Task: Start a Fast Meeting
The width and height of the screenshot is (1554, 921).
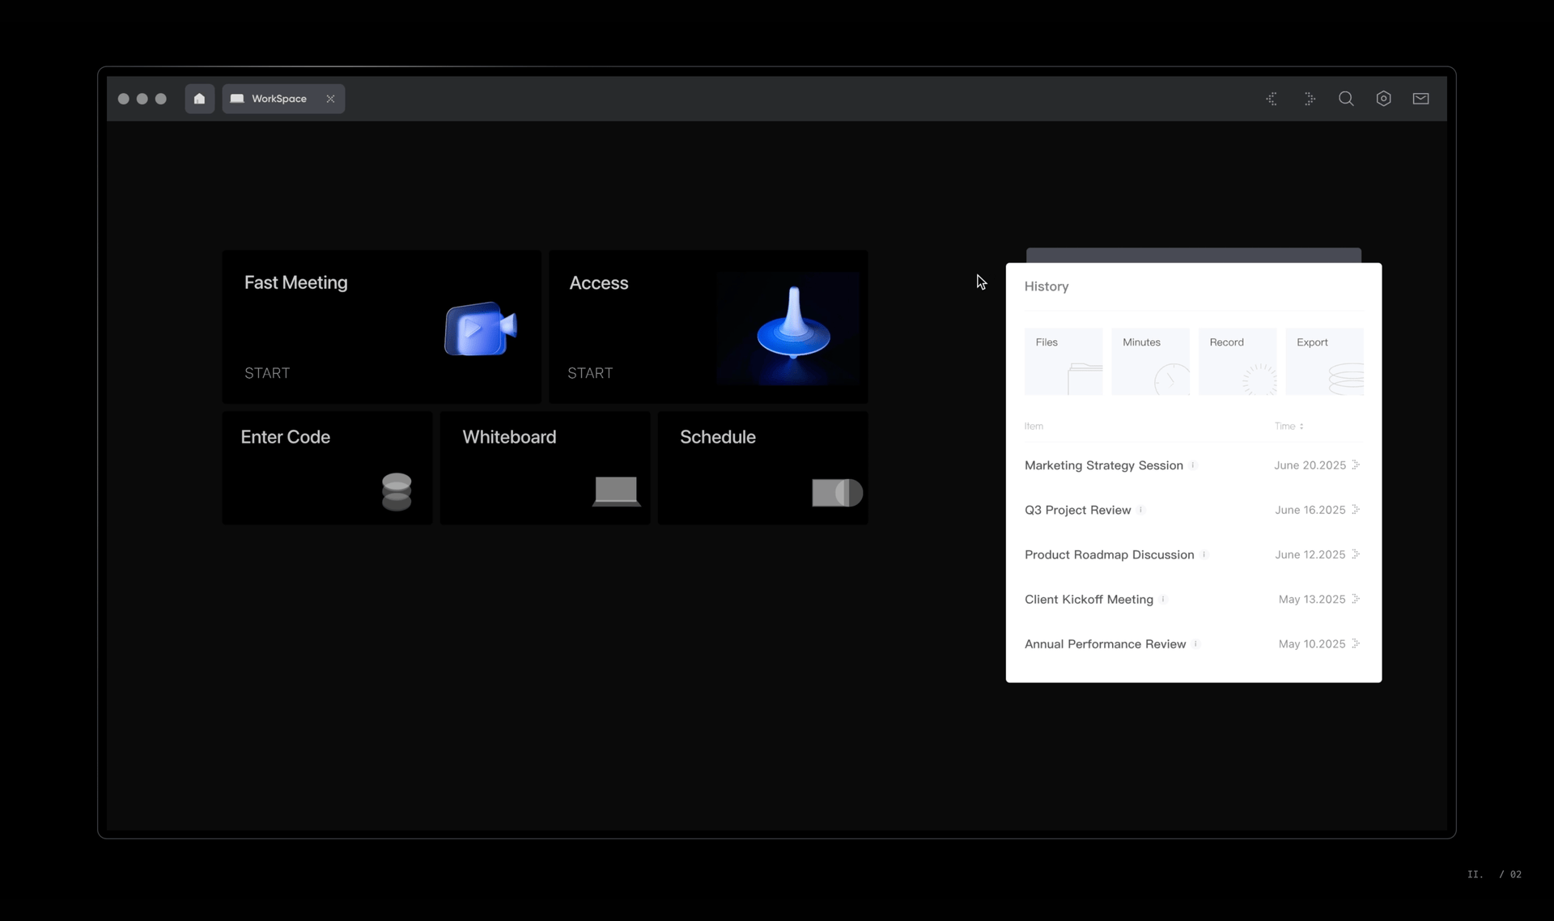Action: pyautogui.click(x=267, y=373)
